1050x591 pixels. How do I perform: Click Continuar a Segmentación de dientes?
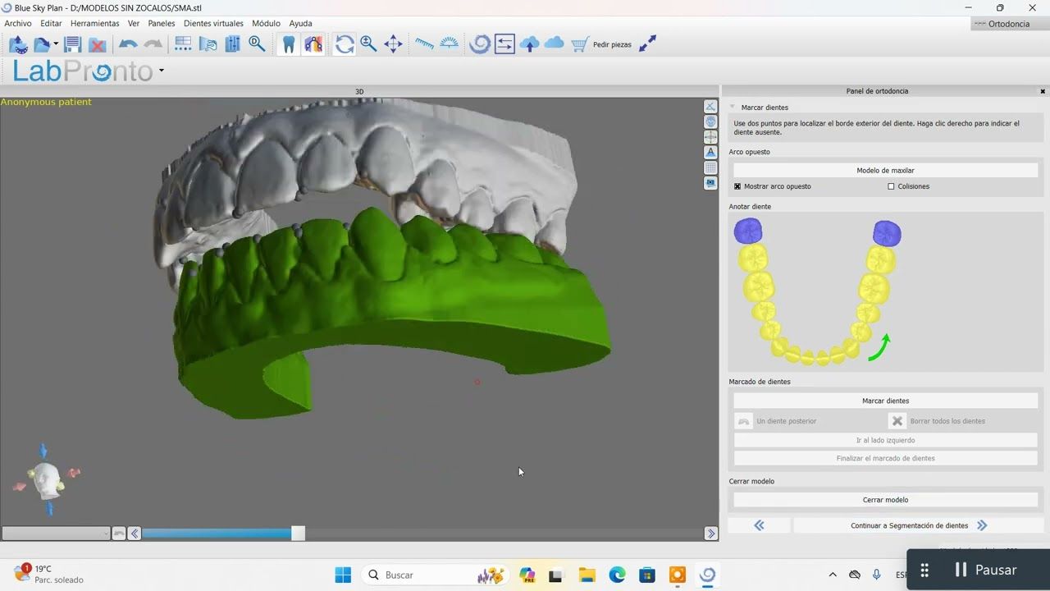pyautogui.click(x=917, y=525)
